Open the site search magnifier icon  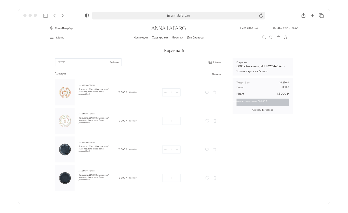coord(264,37)
